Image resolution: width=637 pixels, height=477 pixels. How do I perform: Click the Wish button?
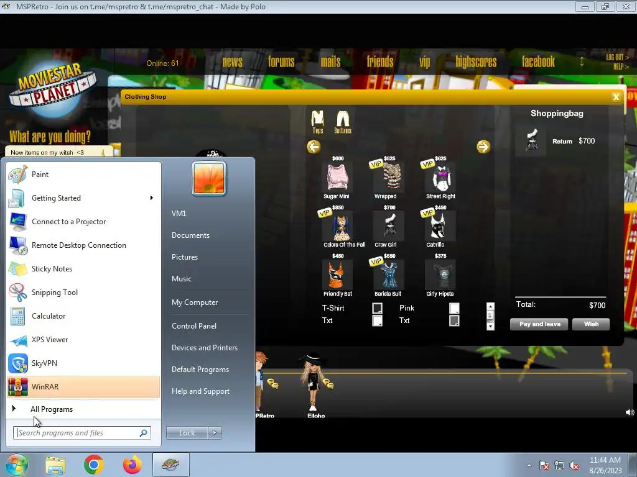click(591, 324)
